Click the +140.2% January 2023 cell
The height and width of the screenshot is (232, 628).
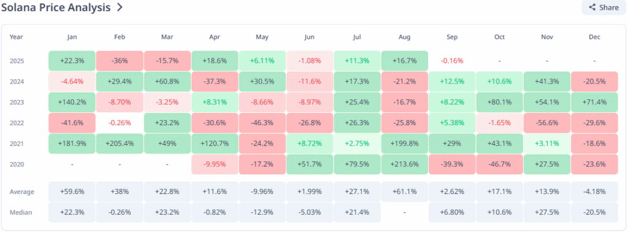point(72,102)
